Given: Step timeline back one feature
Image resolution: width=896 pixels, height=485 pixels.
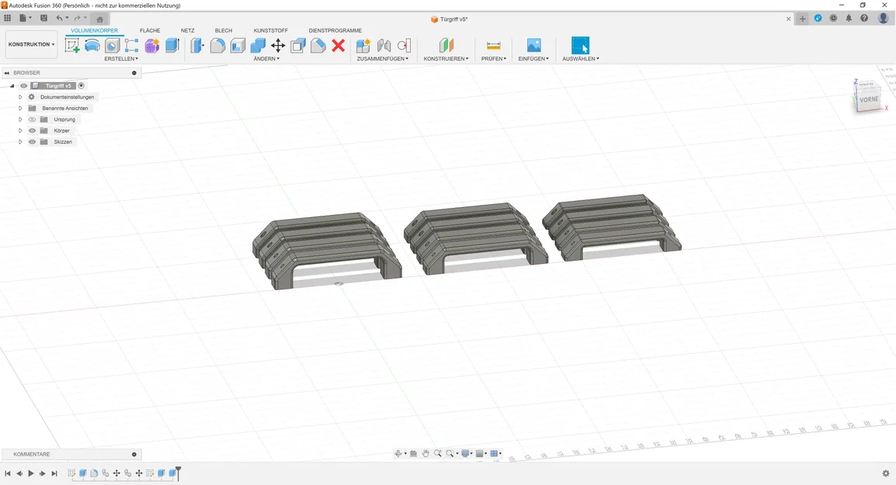Looking at the screenshot, I should click(x=19, y=473).
